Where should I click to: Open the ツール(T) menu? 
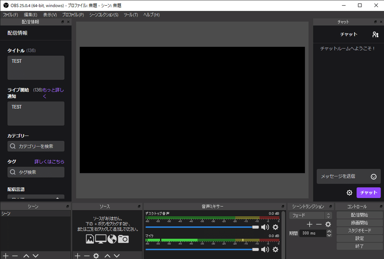(x=131, y=15)
